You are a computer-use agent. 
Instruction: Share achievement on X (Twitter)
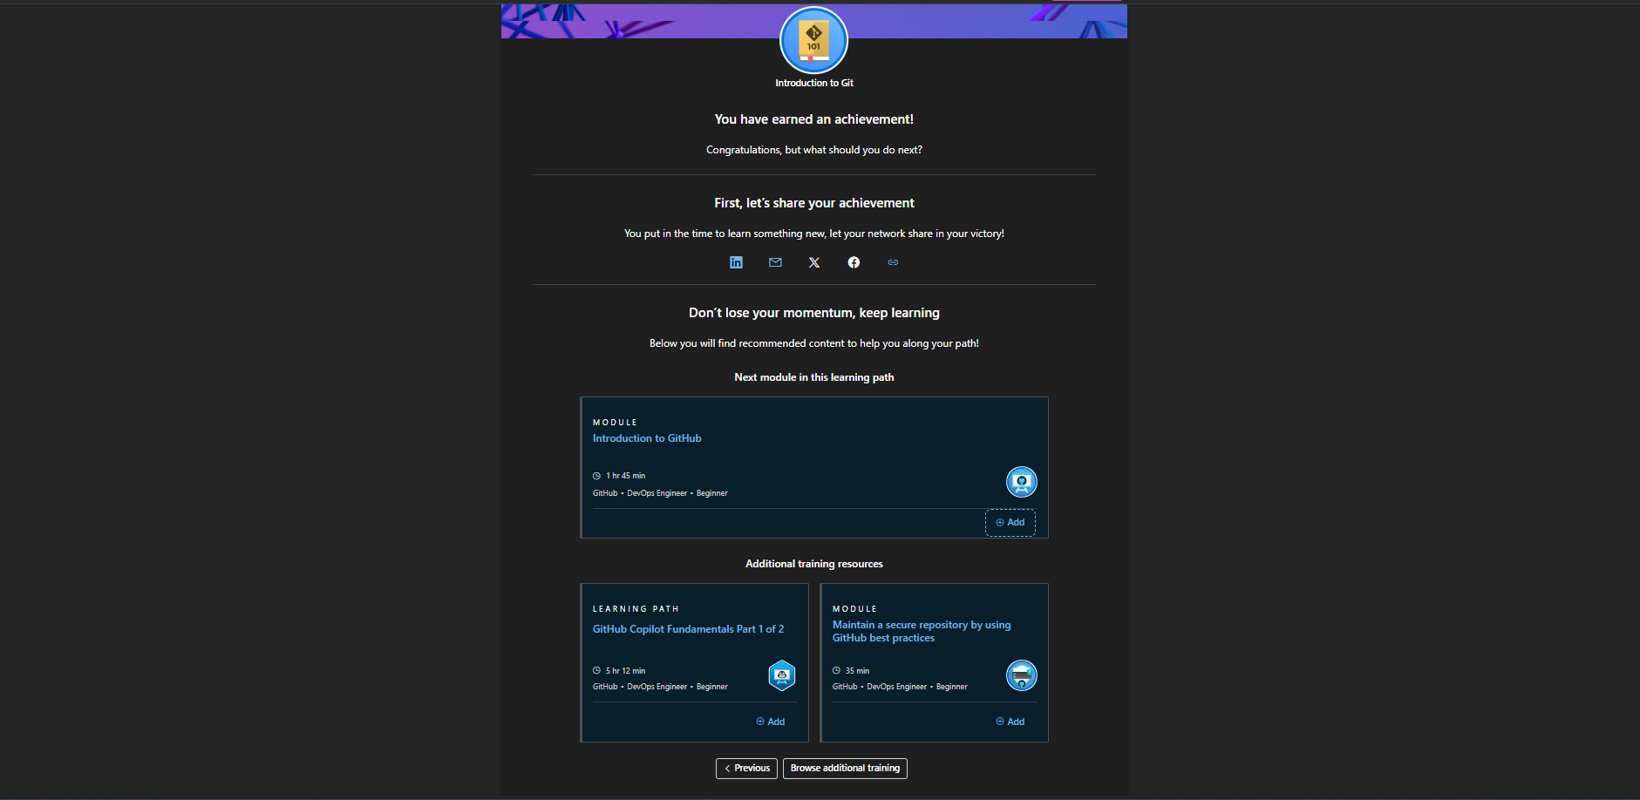[x=814, y=262]
